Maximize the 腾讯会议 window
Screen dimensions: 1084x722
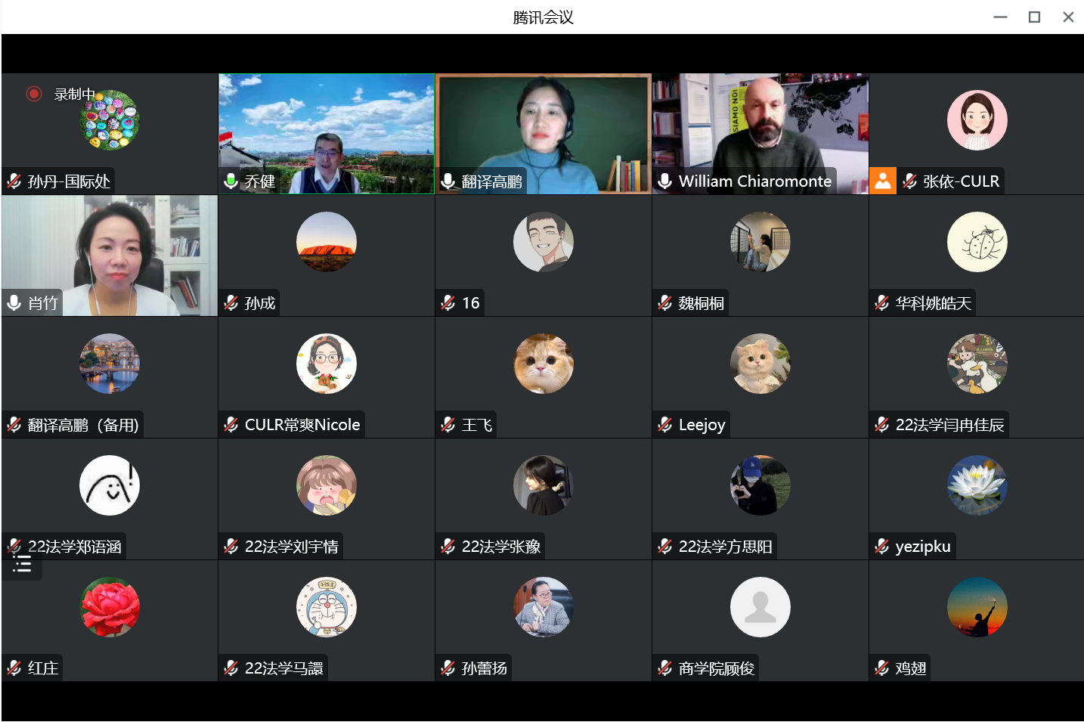coord(1034,17)
